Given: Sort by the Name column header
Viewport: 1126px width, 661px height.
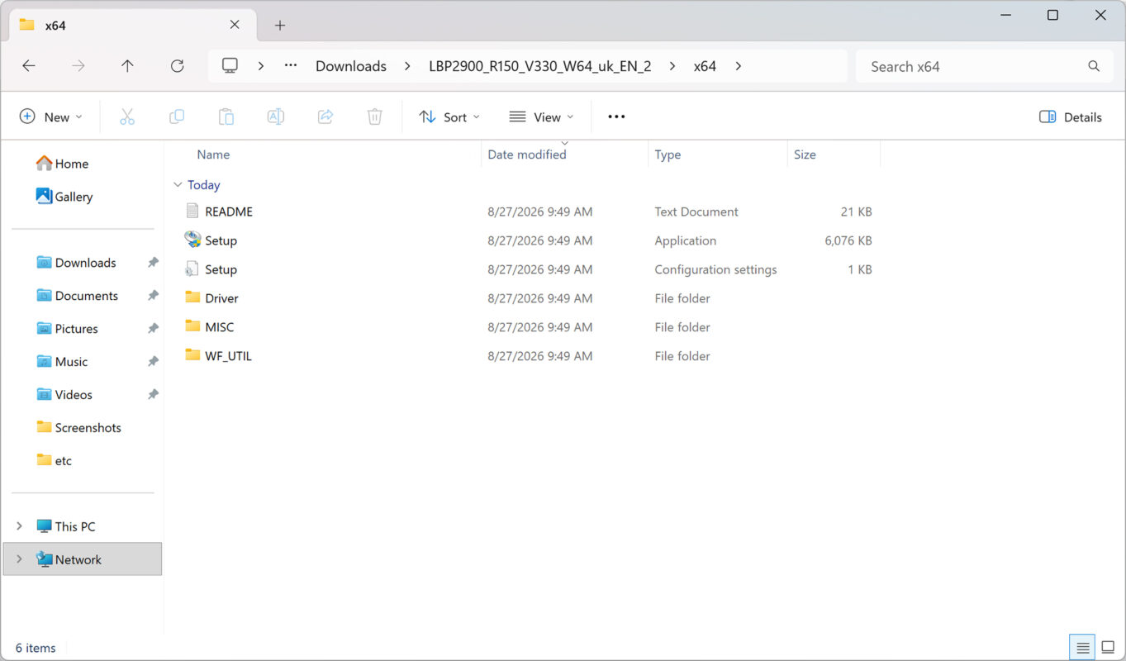Looking at the screenshot, I should tap(213, 155).
